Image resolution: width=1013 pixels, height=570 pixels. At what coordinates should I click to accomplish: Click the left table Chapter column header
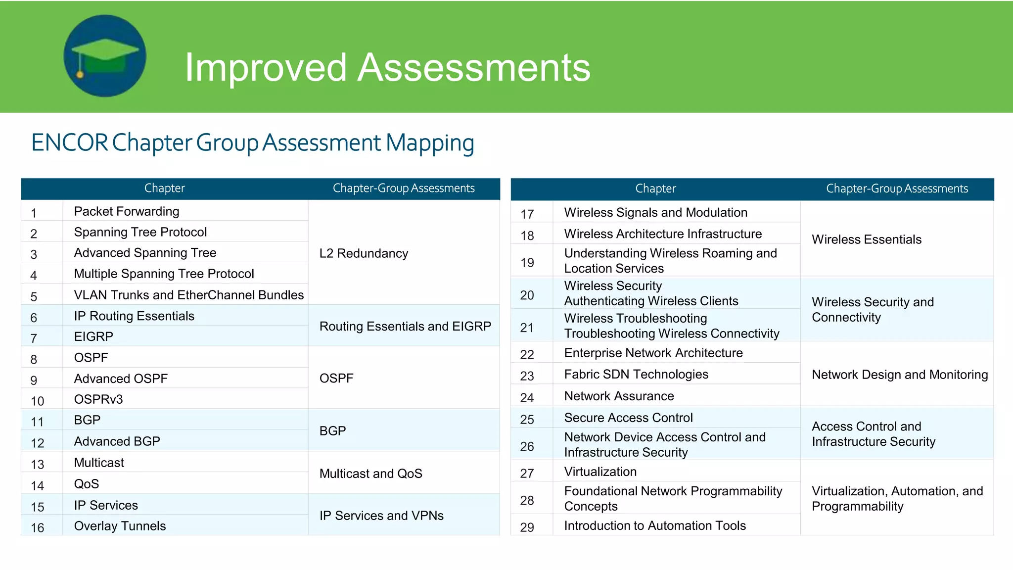pos(164,189)
